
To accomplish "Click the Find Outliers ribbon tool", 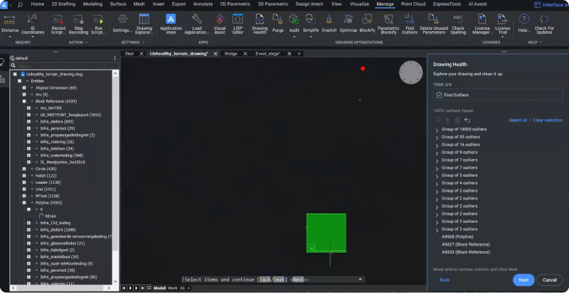I will coord(410,25).
